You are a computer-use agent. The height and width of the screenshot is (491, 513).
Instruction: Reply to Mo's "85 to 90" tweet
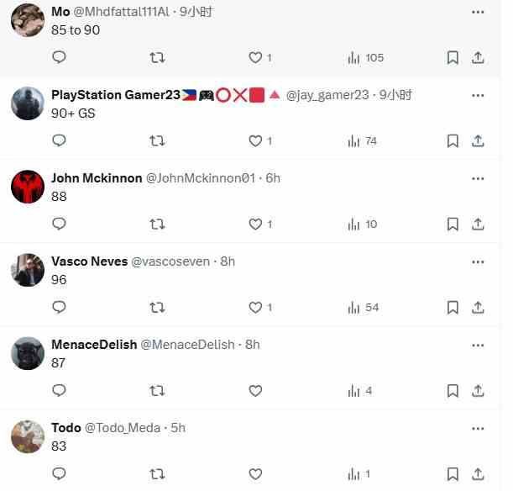coord(60,57)
